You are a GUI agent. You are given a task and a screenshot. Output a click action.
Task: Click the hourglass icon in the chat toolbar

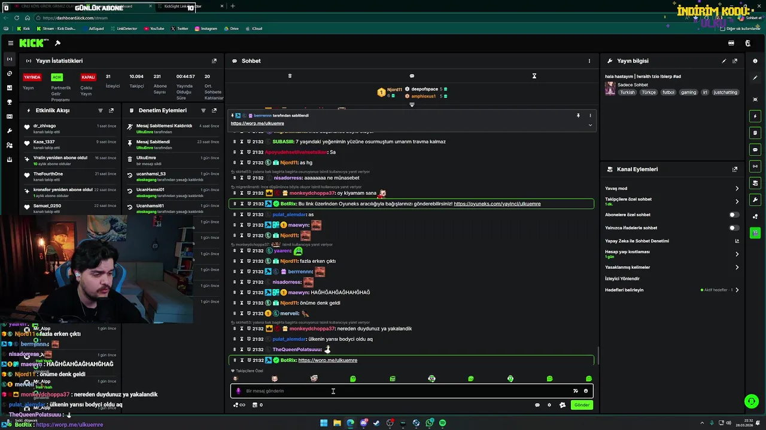(x=534, y=76)
